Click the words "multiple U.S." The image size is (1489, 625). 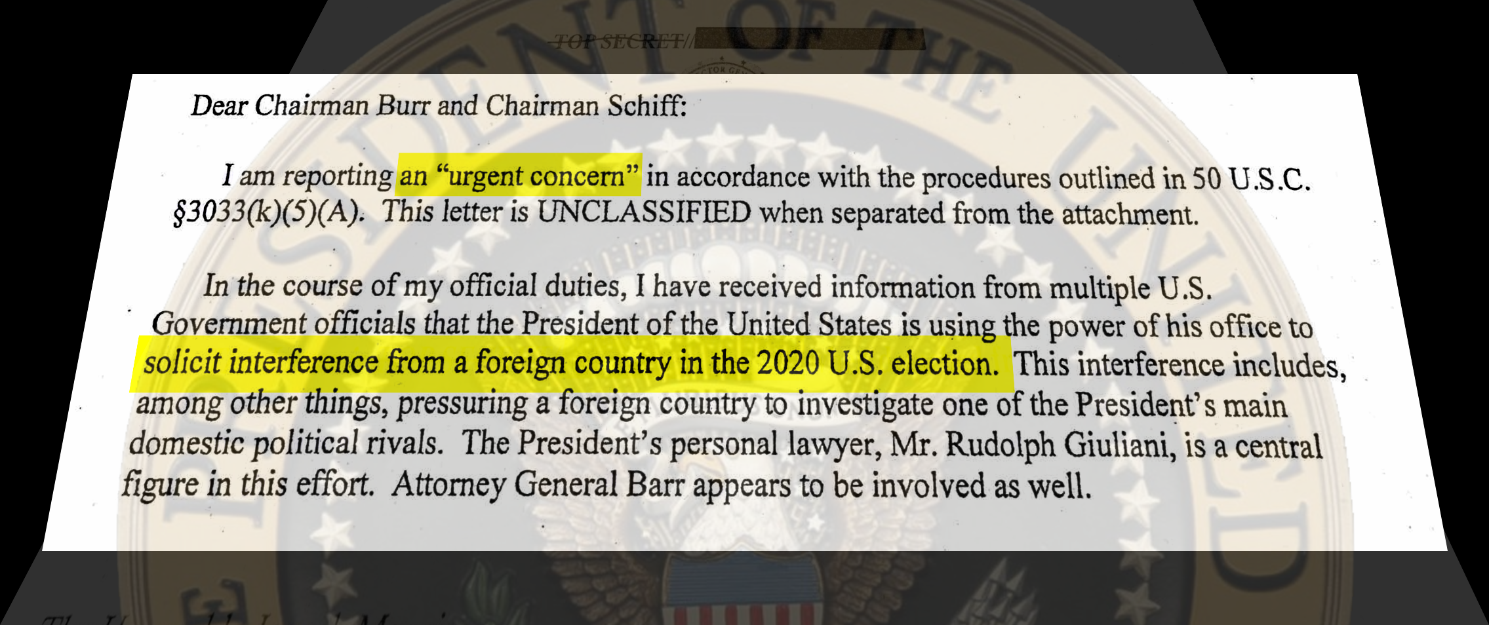coord(1130,288)
